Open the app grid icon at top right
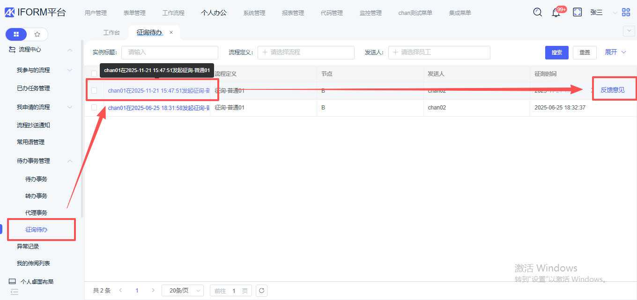637x300 pixels. pyautogui.click(x=626, y=13)
